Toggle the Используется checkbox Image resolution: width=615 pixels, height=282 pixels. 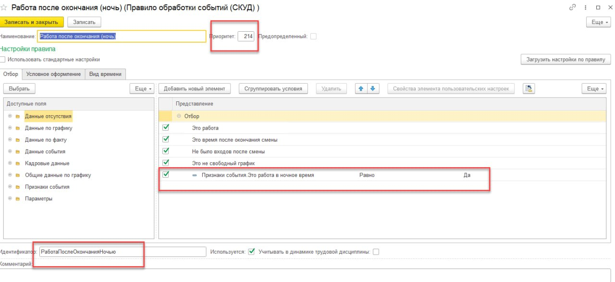[x=251, y=252]
